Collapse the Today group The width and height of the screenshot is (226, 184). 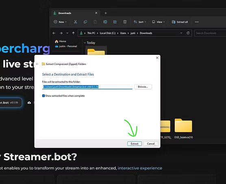(85, 43)
